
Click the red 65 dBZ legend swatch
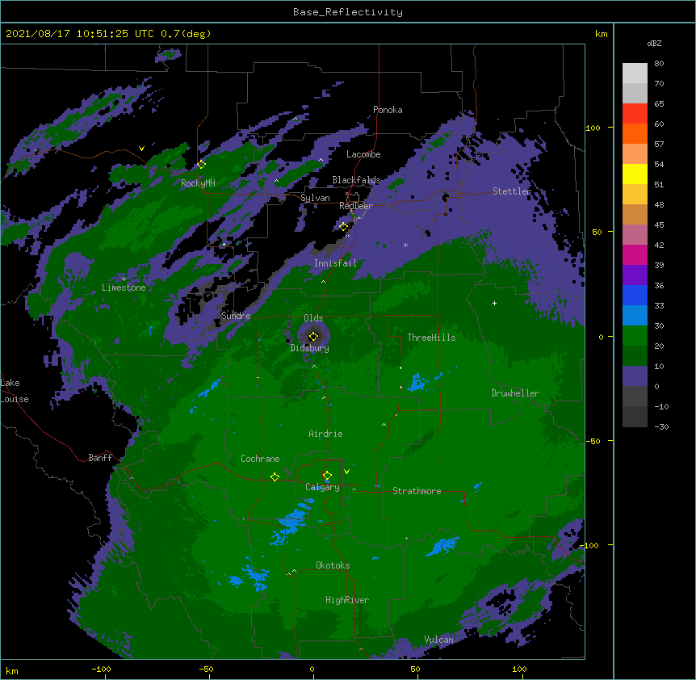pos(635,114)
